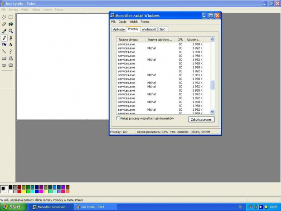Screen dimensions: 281x211
Task: Open Edycja menu in Paint
Action: pos(13,10)
